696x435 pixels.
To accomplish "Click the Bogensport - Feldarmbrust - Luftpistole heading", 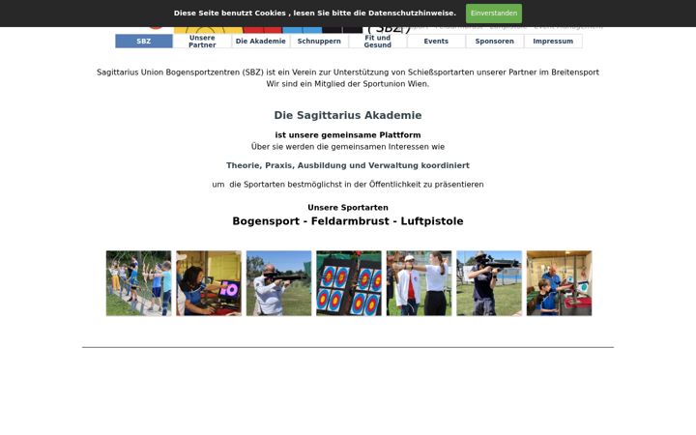I will pos(348,221).
